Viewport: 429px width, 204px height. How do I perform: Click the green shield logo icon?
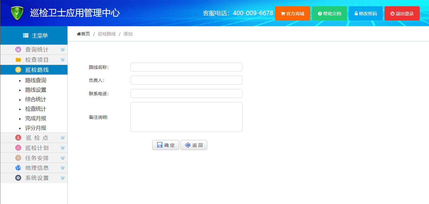(x=17, y=13)
